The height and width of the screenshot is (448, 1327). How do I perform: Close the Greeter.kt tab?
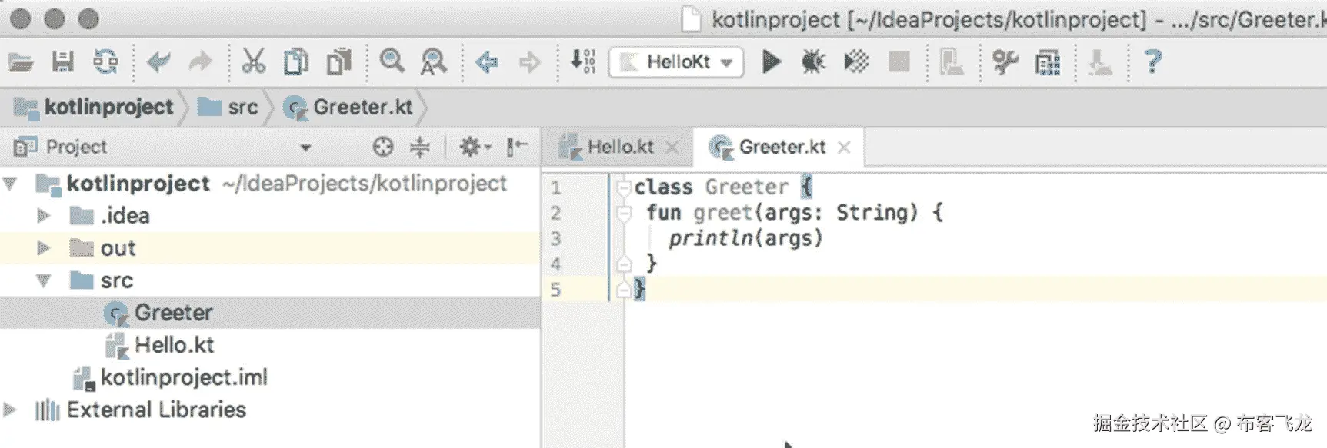tap(844, 148)
